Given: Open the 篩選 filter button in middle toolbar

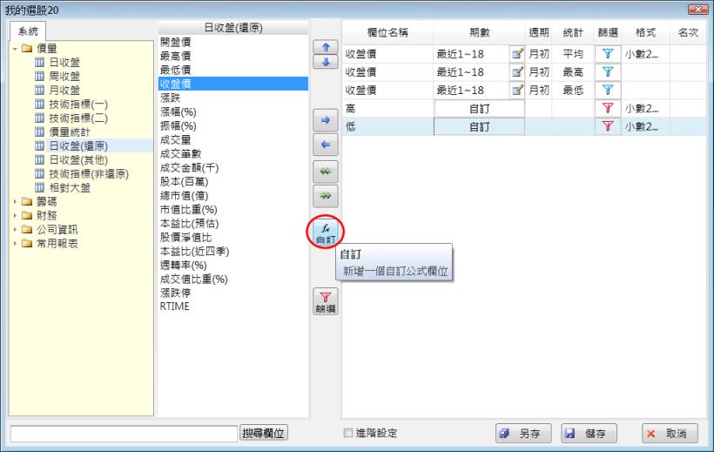Looking at the screenshot, I should pyautogui.click(x=326, y=301).
